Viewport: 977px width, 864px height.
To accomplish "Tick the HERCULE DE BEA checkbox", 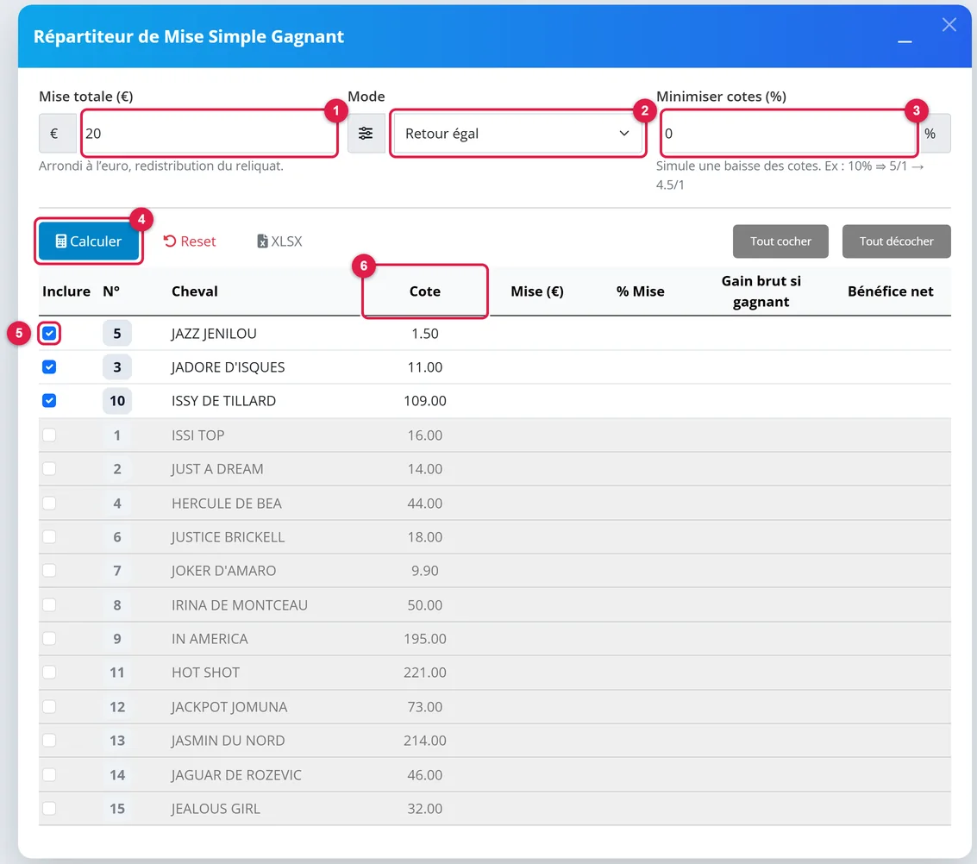I will 49,503.
